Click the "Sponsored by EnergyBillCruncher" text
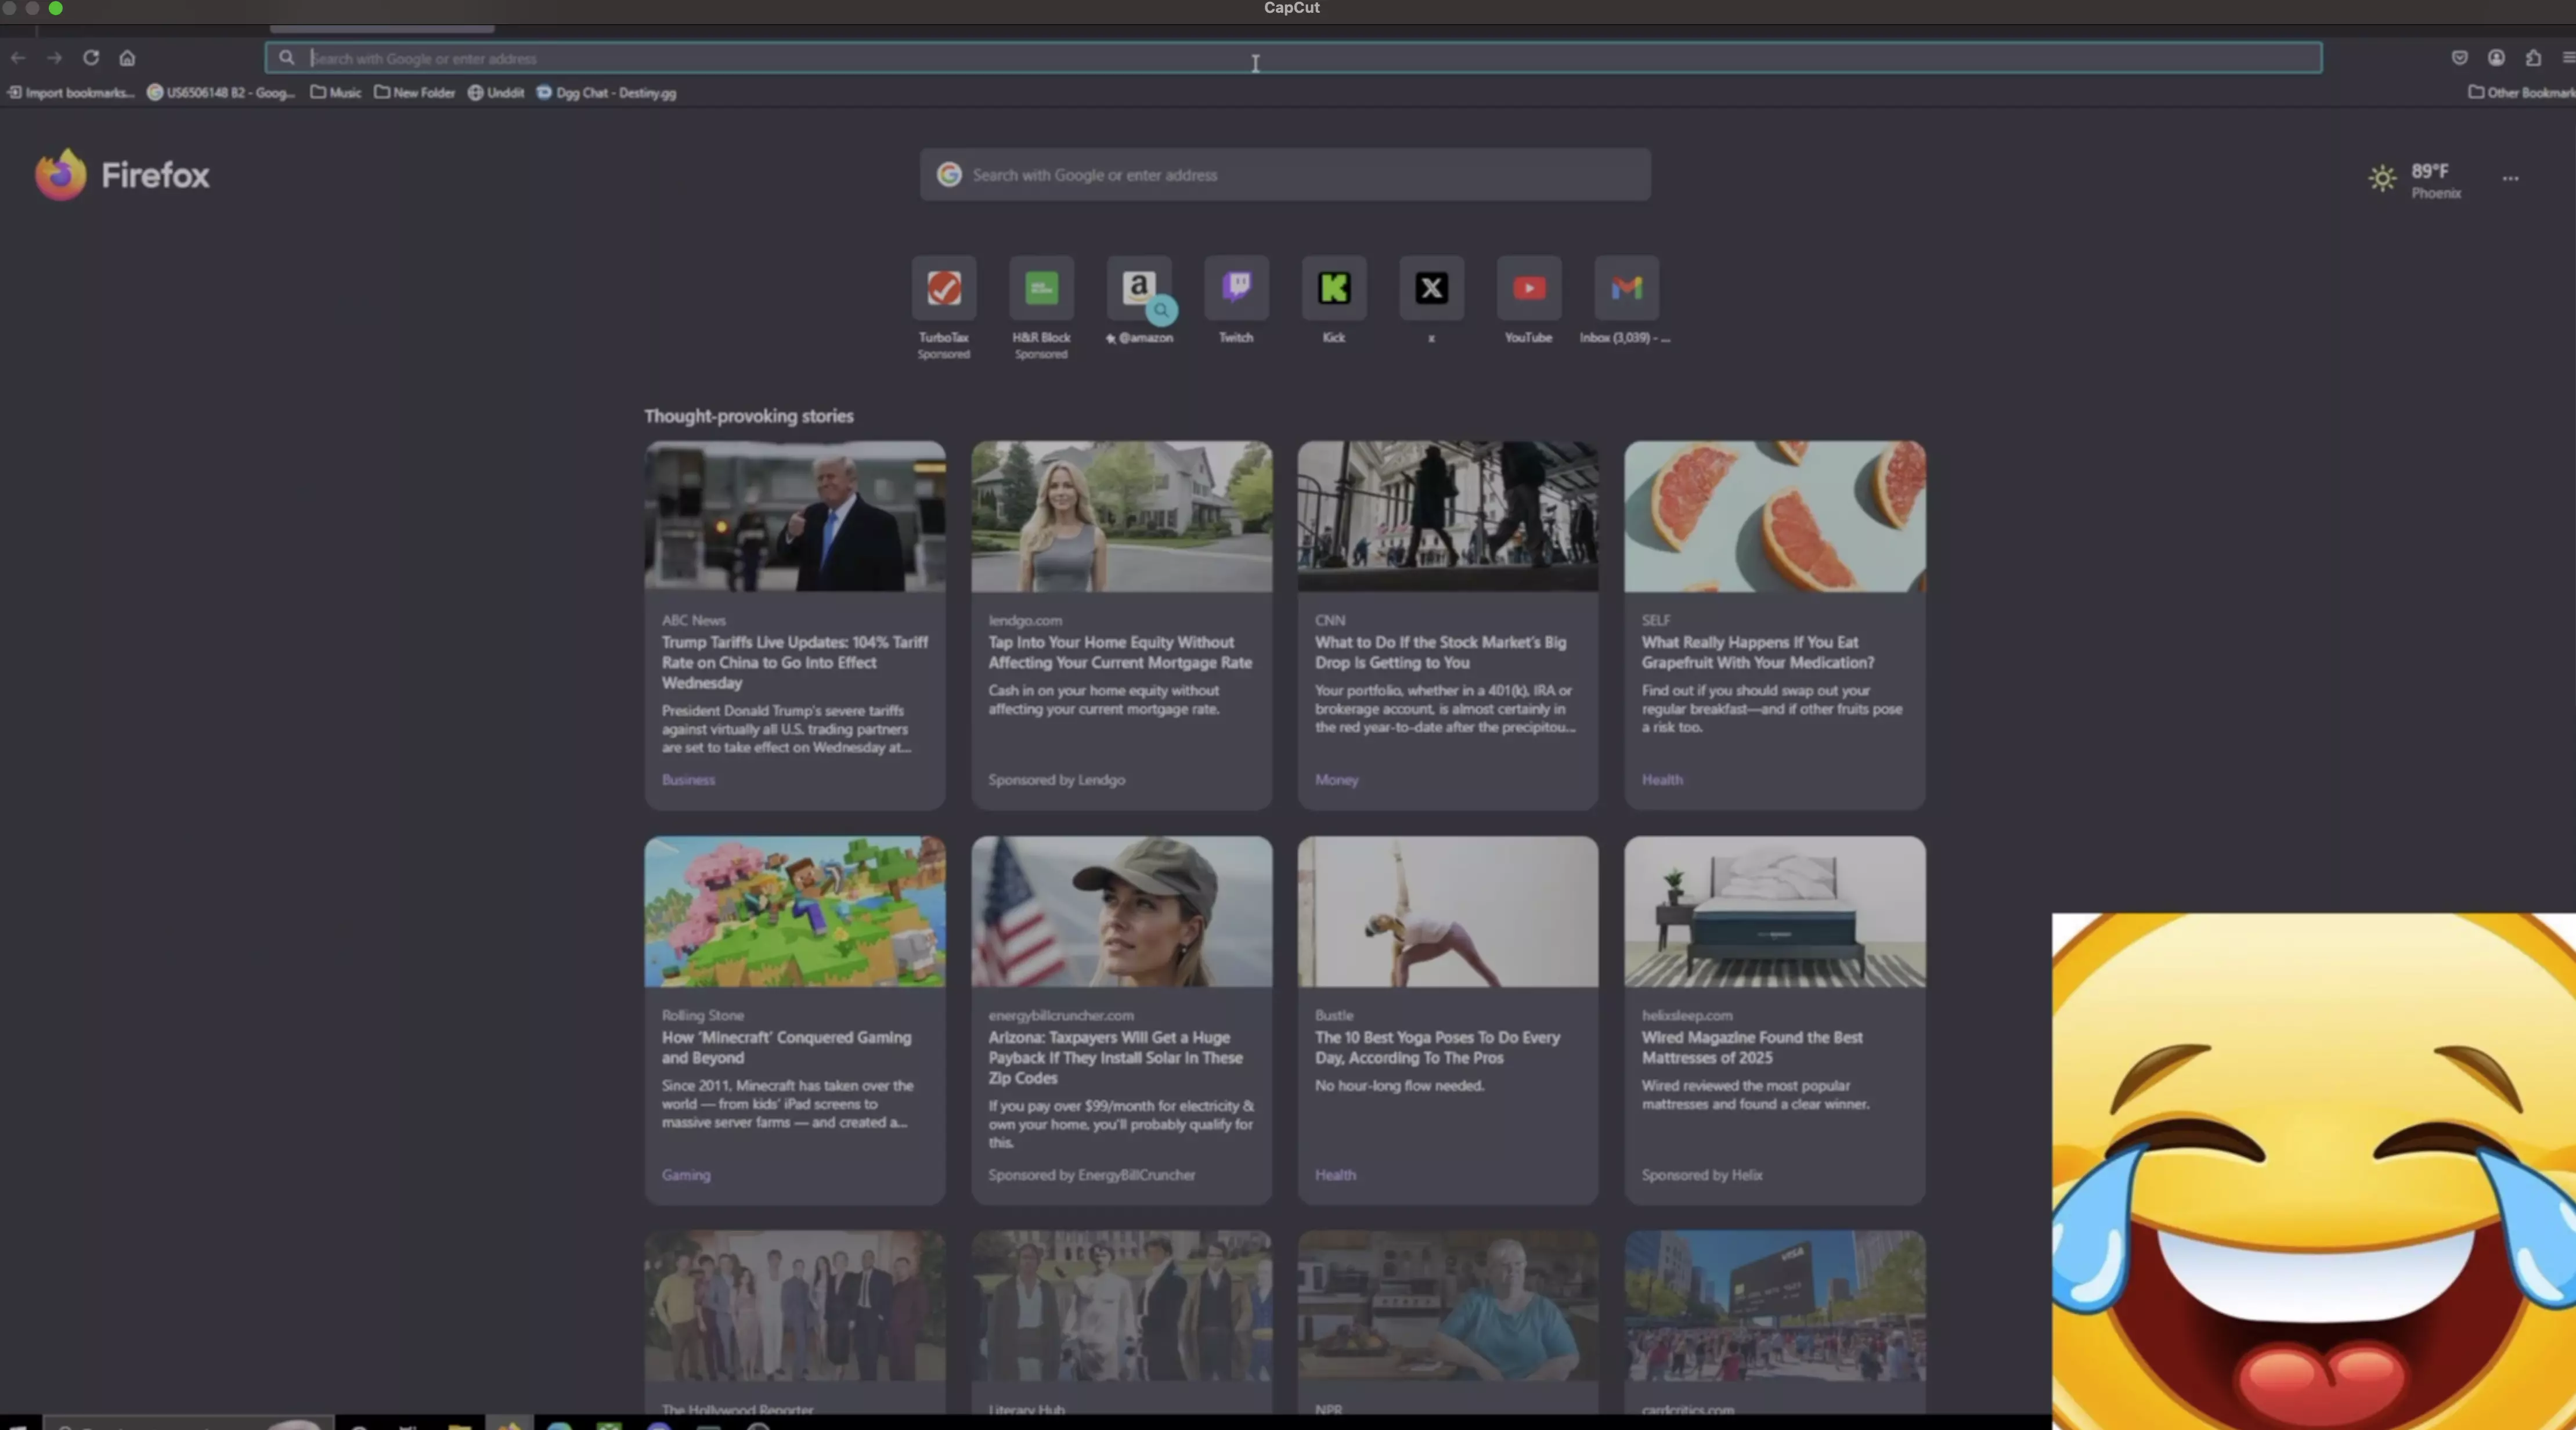 (1092, 1175)
